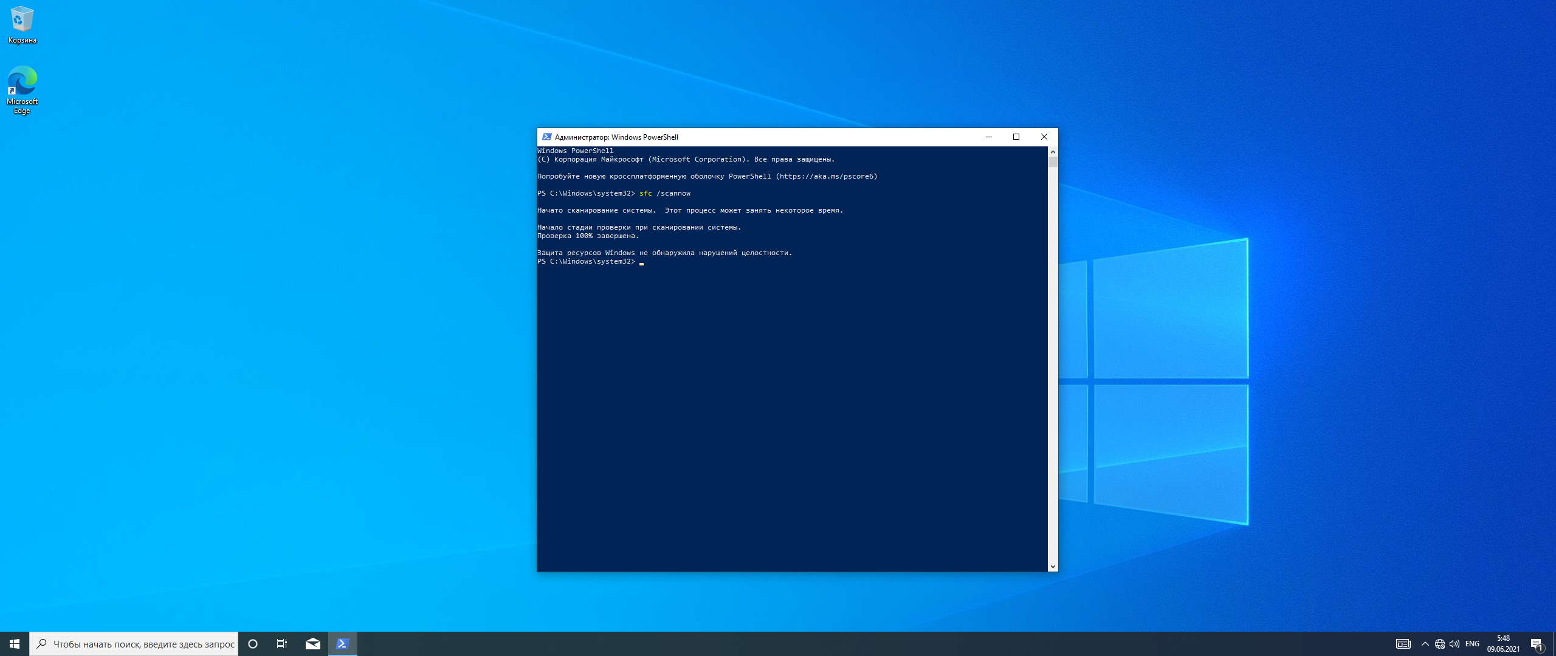Image resolution: width=1556 pixels, height=656 pixels.
Task: Open the Windows Start menu
Action: click(x=15, y=644)
